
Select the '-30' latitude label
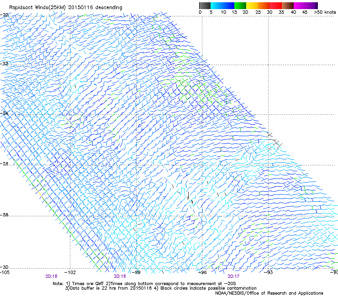point(4,267)
